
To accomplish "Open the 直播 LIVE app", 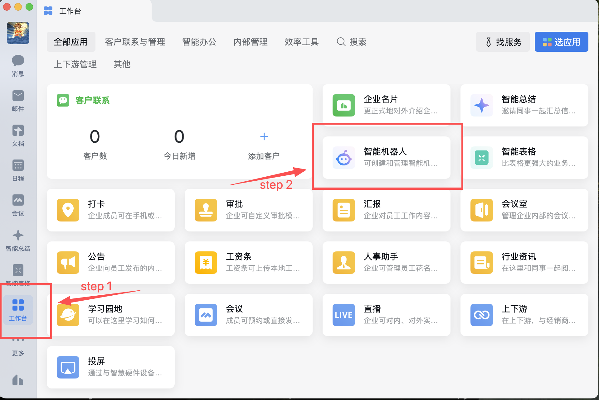I will click(343, 315).
